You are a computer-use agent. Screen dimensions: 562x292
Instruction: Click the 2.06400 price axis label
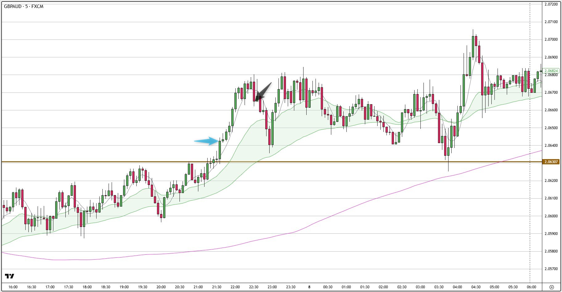551,146
